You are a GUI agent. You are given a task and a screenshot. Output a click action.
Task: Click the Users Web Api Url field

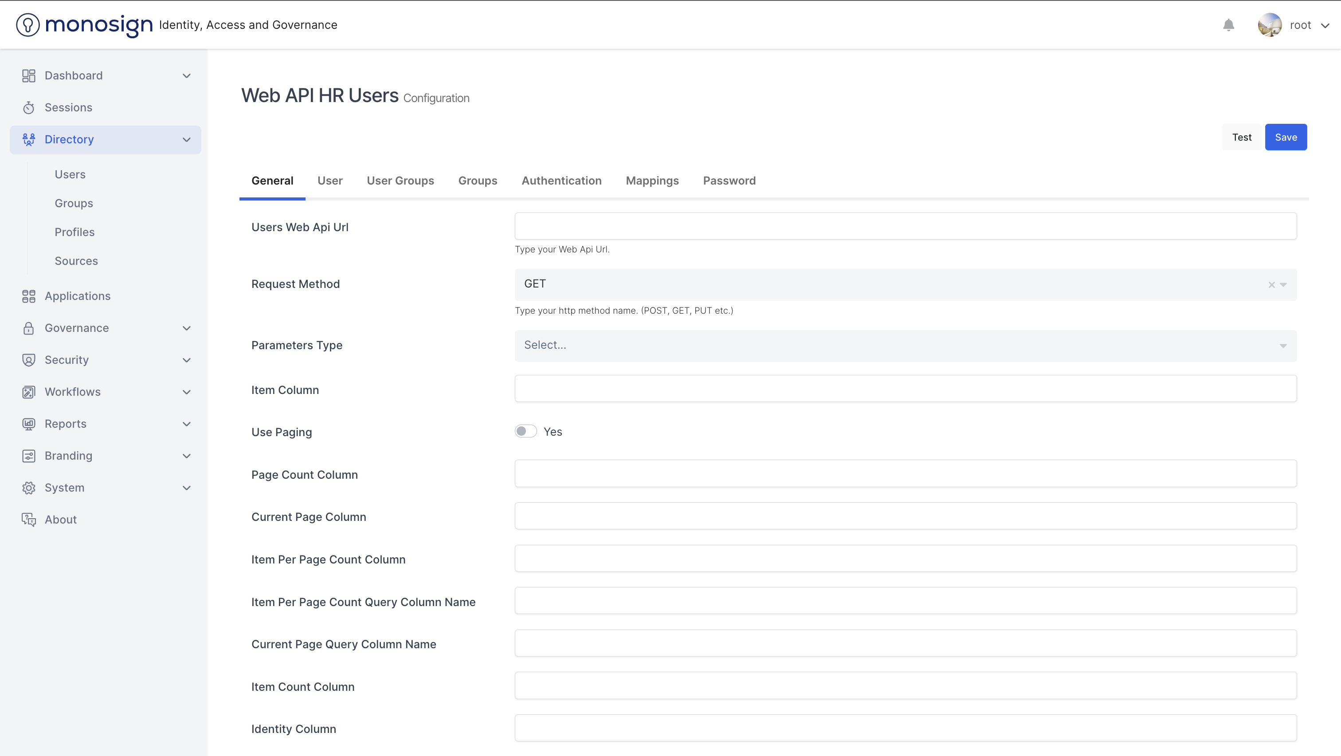905,226
